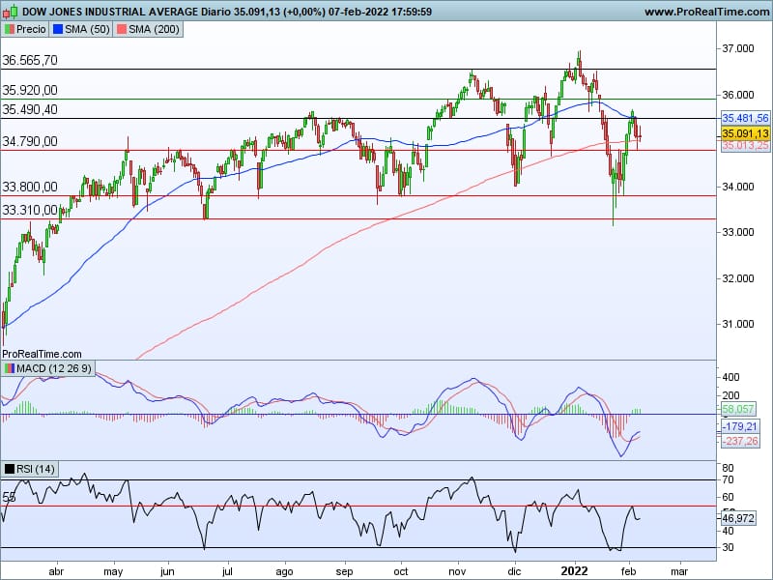Click the blue 35.481,56 SMA value tag
The image size is (773, 580).
(745, 118)
